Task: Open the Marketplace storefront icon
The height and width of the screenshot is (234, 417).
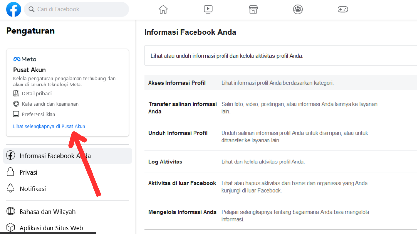Action: (253, 9)
